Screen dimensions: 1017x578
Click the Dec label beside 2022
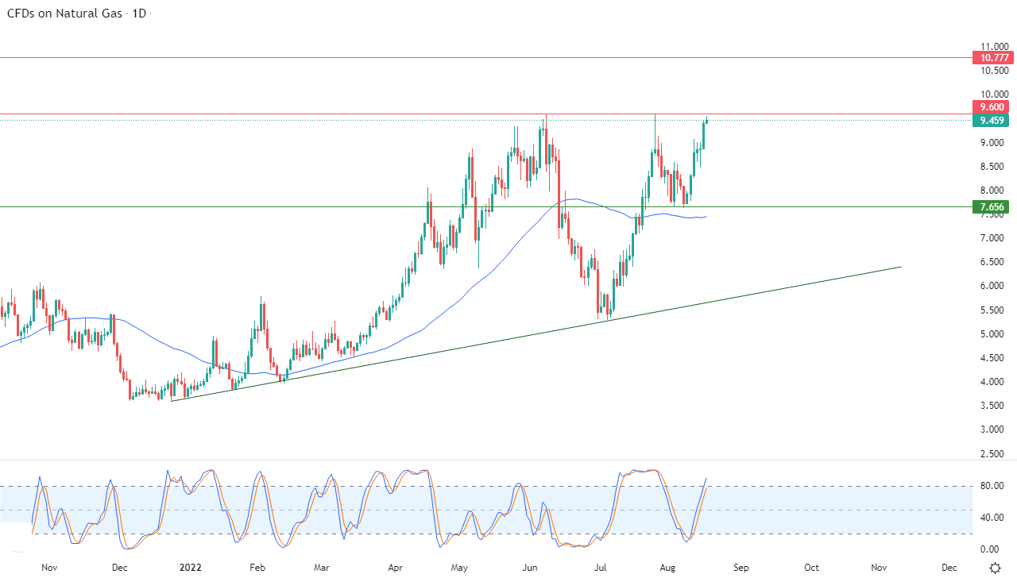click(119, 568)
